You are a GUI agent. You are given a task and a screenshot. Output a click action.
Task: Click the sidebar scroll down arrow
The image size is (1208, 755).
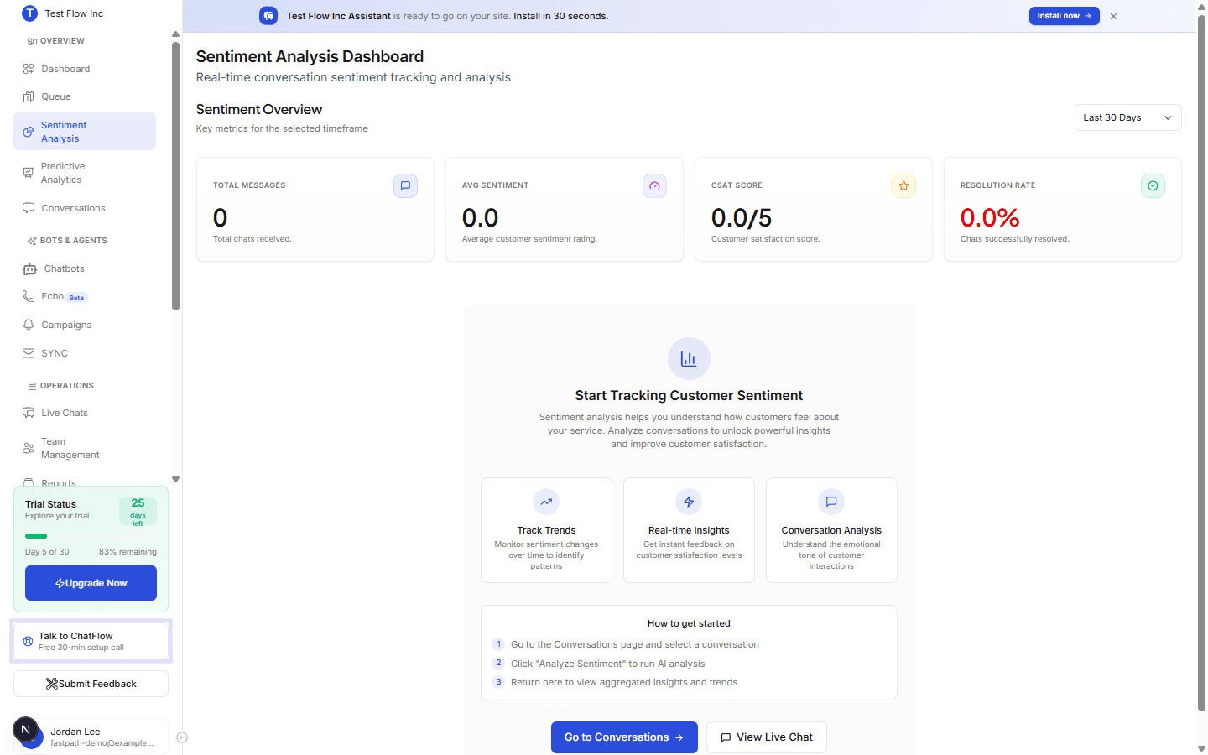point(175,480)
